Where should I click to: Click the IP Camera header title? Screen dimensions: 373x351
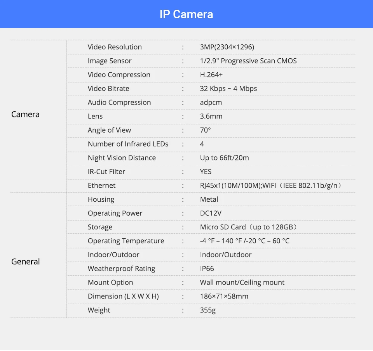point(186,14)
